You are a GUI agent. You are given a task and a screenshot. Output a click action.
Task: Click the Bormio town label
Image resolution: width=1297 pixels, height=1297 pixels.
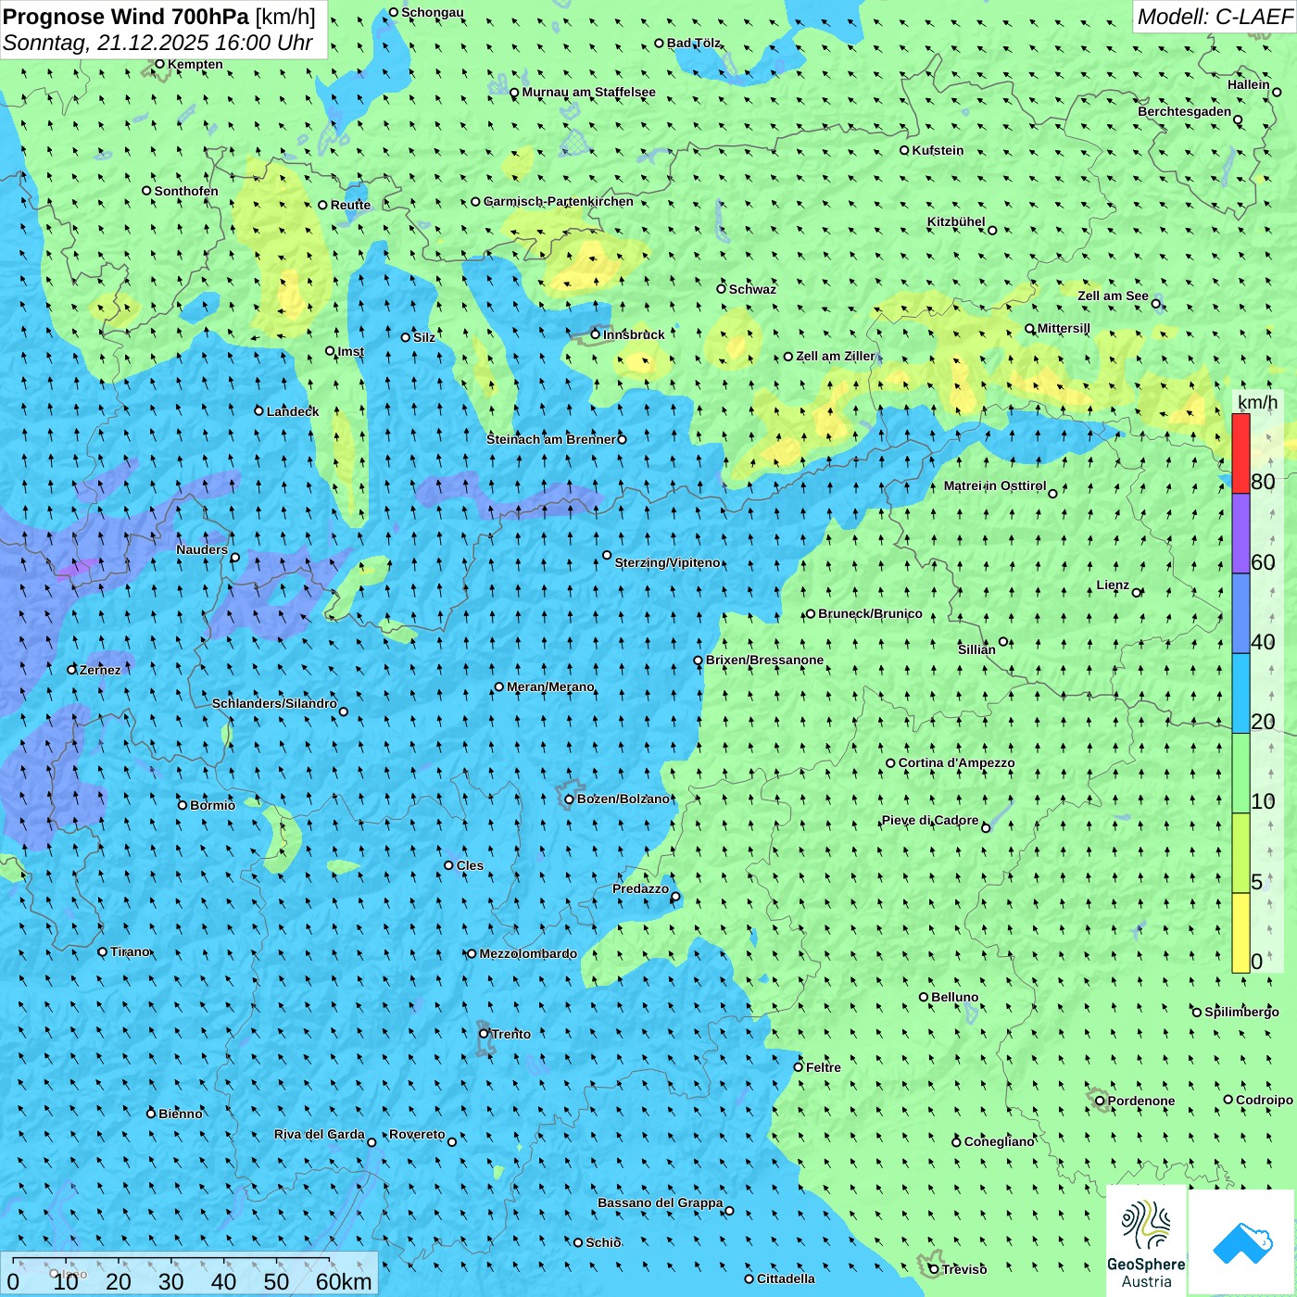point(212,806)
